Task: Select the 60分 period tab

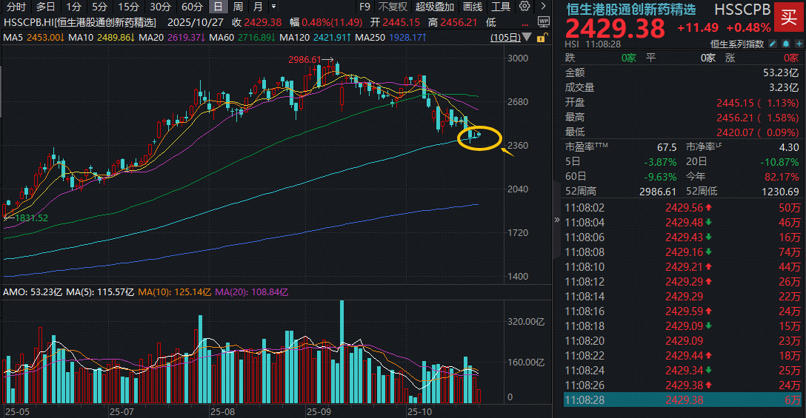Action: click(193, 7)
